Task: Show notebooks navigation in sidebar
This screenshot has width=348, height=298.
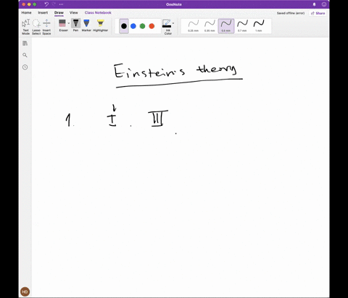Action: click(x=25, y=43)
